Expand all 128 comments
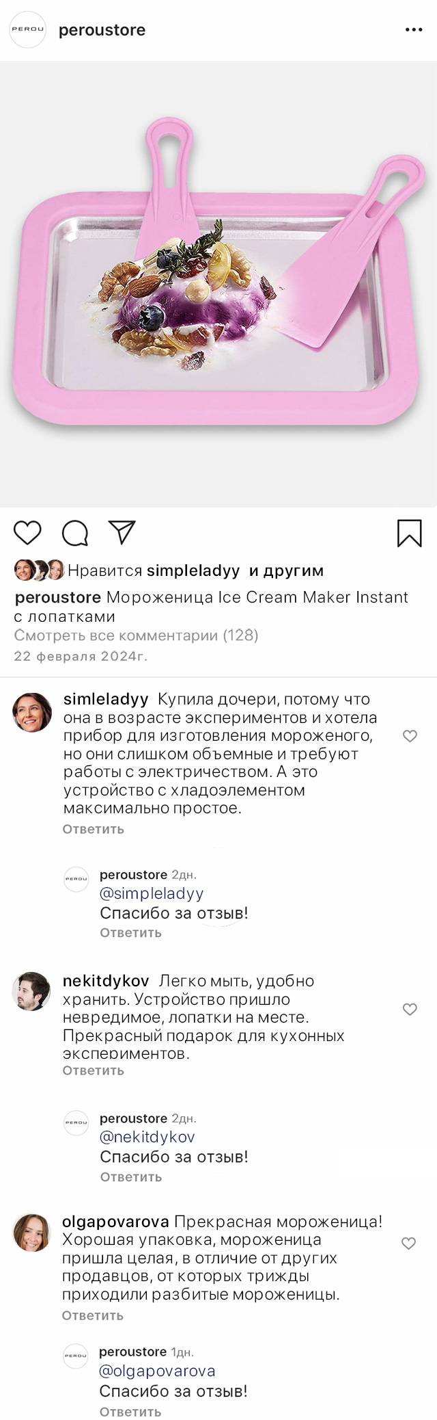Image resolution: width=437 pixels, height=1420 pixels. point(136,635)
